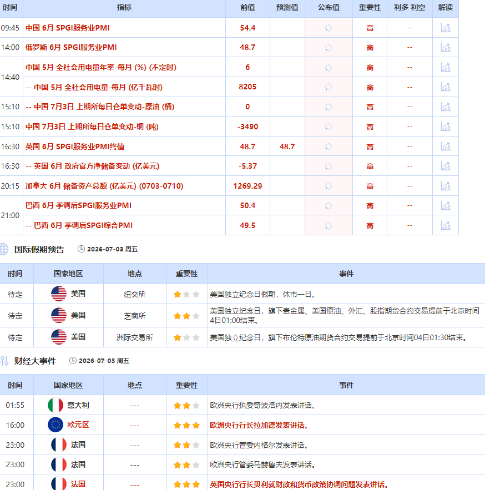
Task: Click forecast value 48.7 for 英国 PMI
Action: pos(287,147)
